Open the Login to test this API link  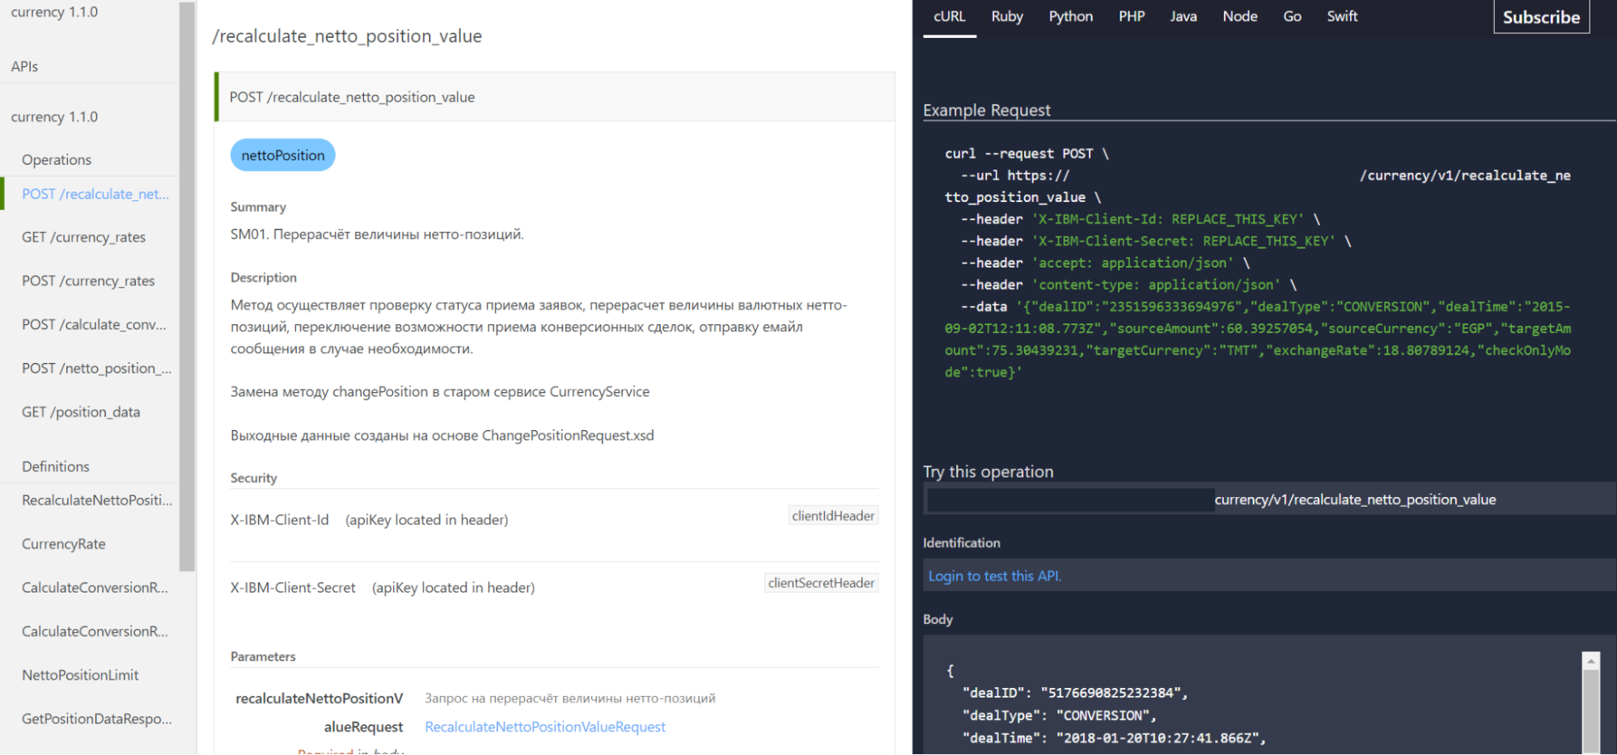pos(995,576)
